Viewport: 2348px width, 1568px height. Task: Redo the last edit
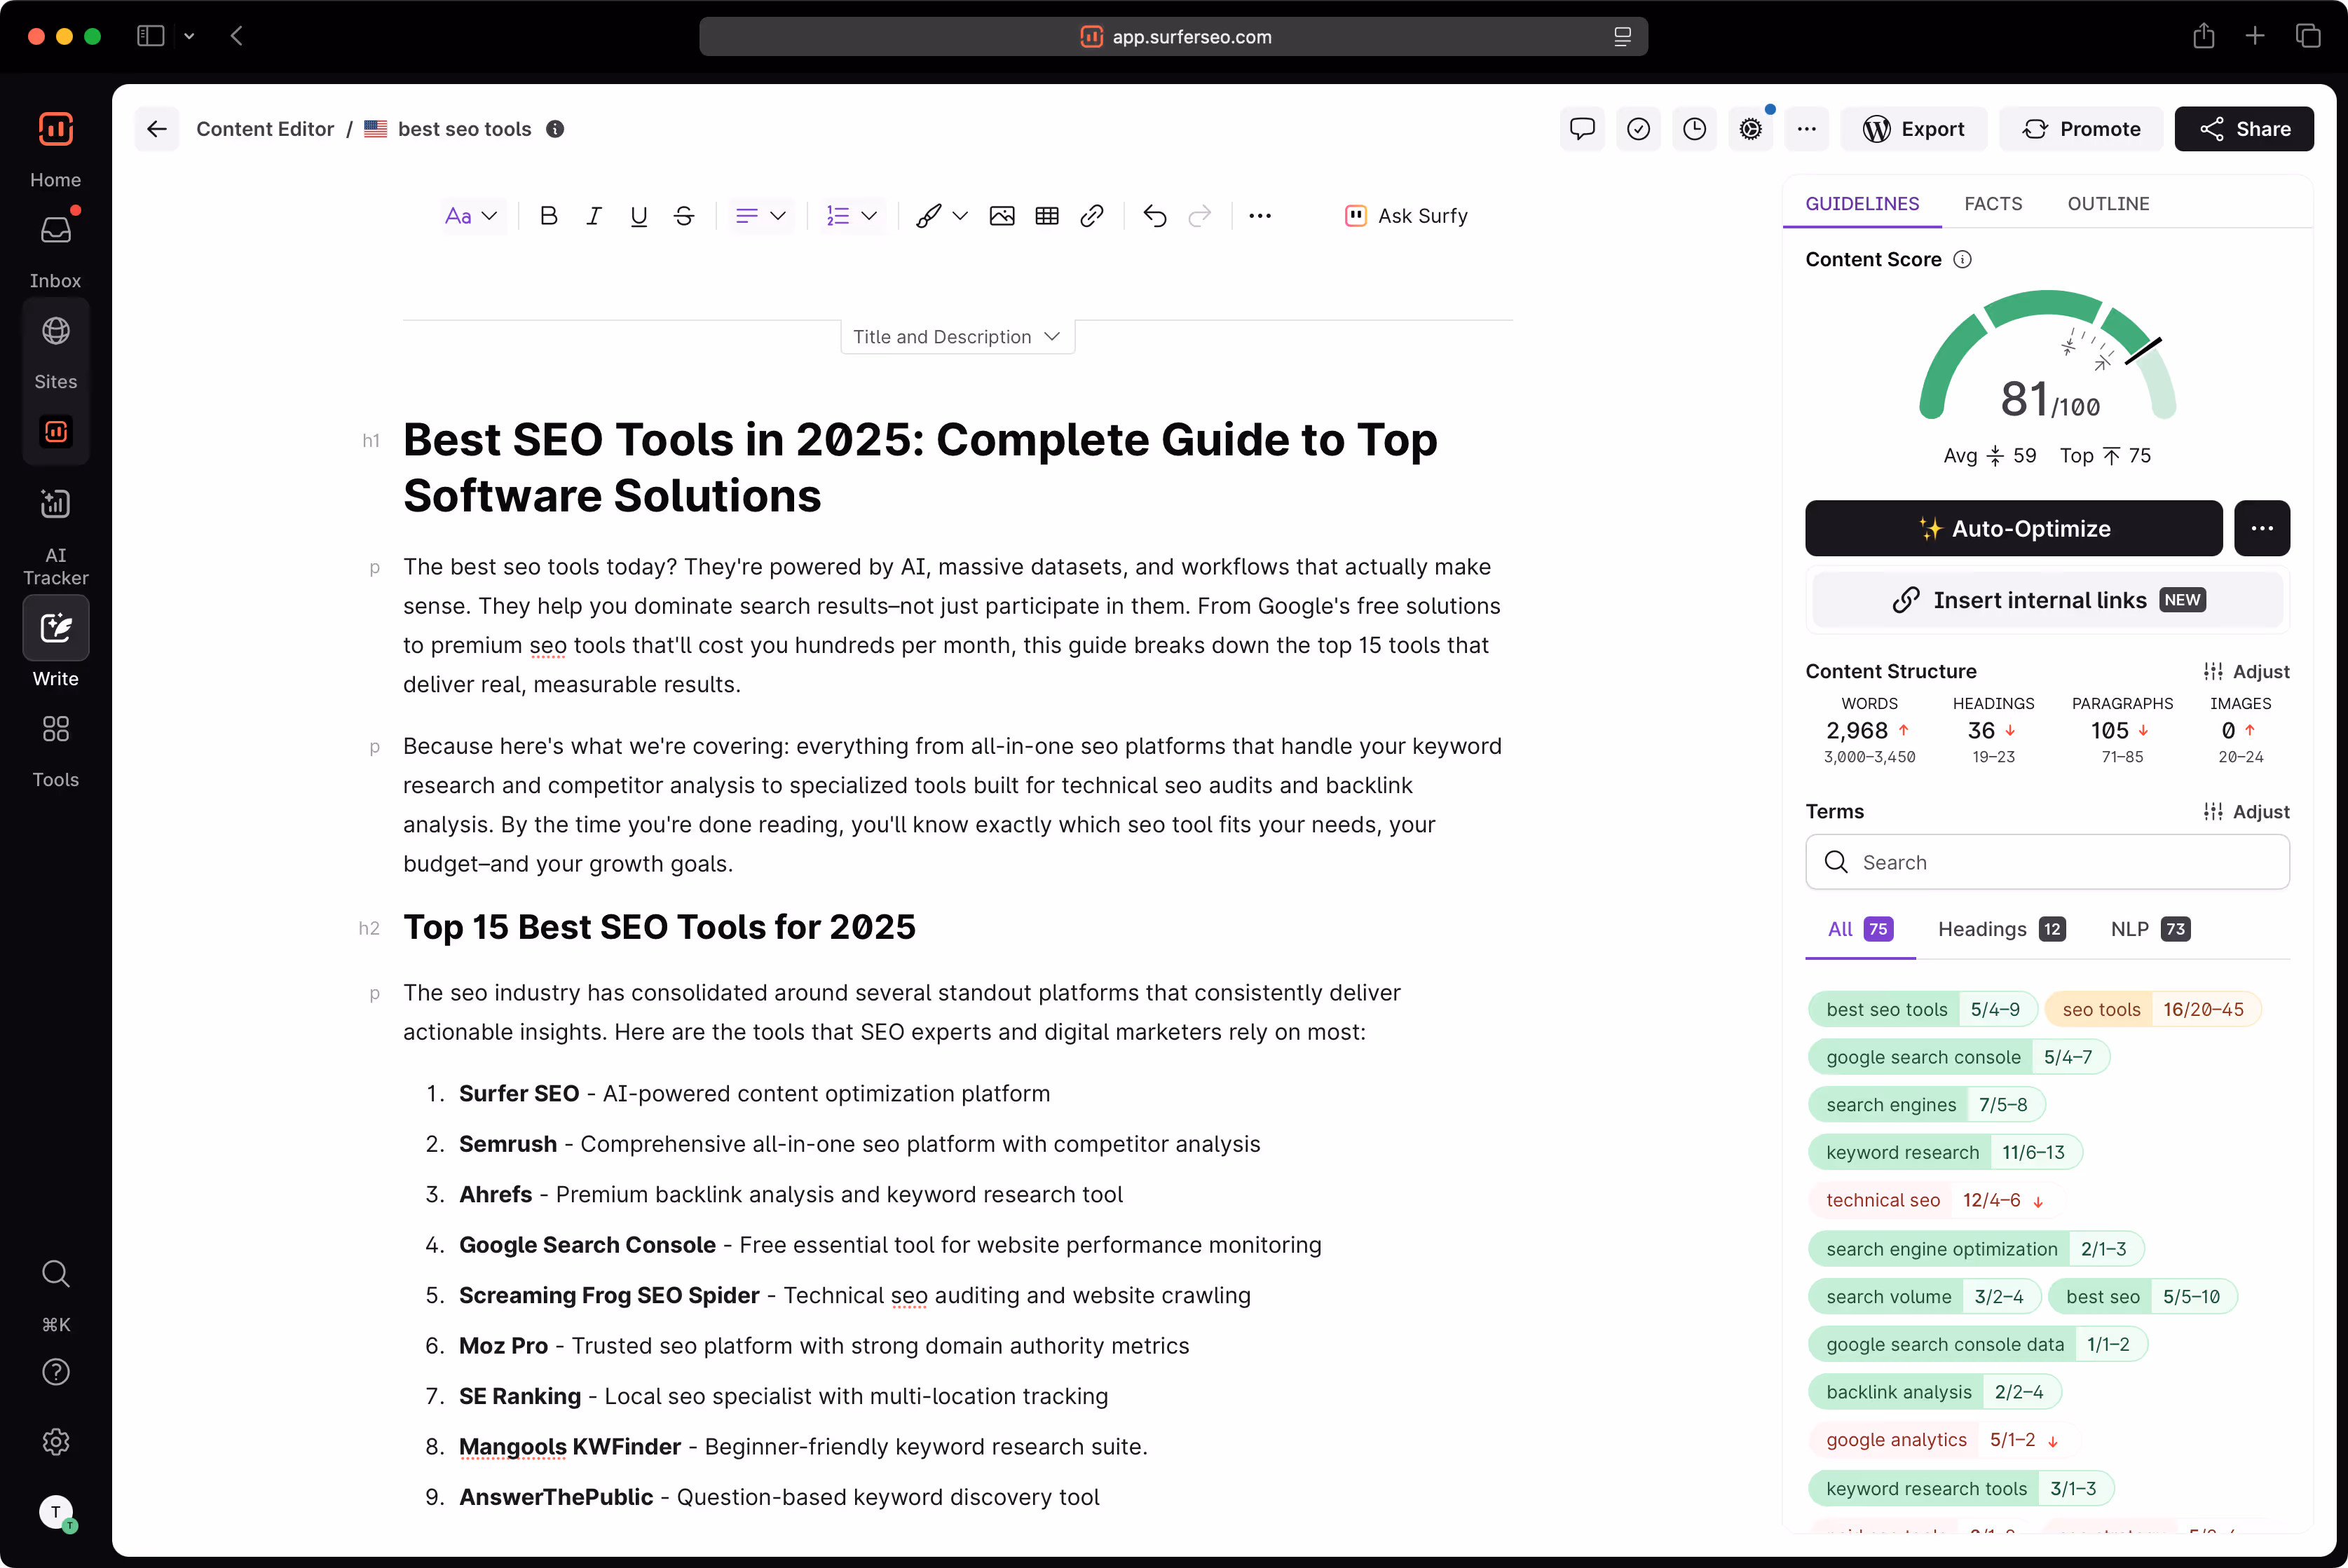[x=1199, y=216]
